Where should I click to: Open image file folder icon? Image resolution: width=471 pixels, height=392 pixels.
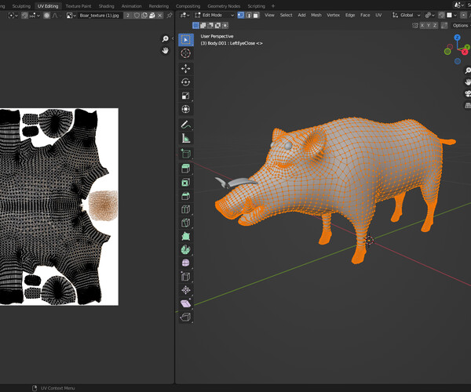point(152,16)
